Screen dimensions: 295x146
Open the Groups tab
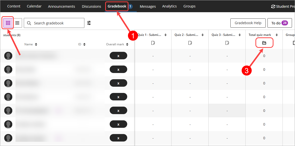tap(190, 6)
